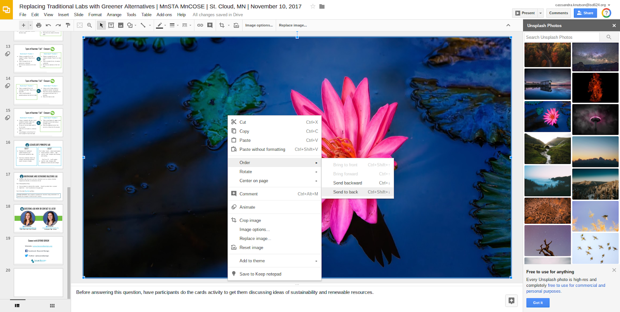Select the line tool
620x312 pixels.
click(143, 25)
